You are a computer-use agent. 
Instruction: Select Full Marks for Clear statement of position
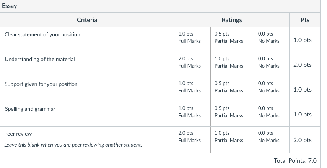click(192, 40)
